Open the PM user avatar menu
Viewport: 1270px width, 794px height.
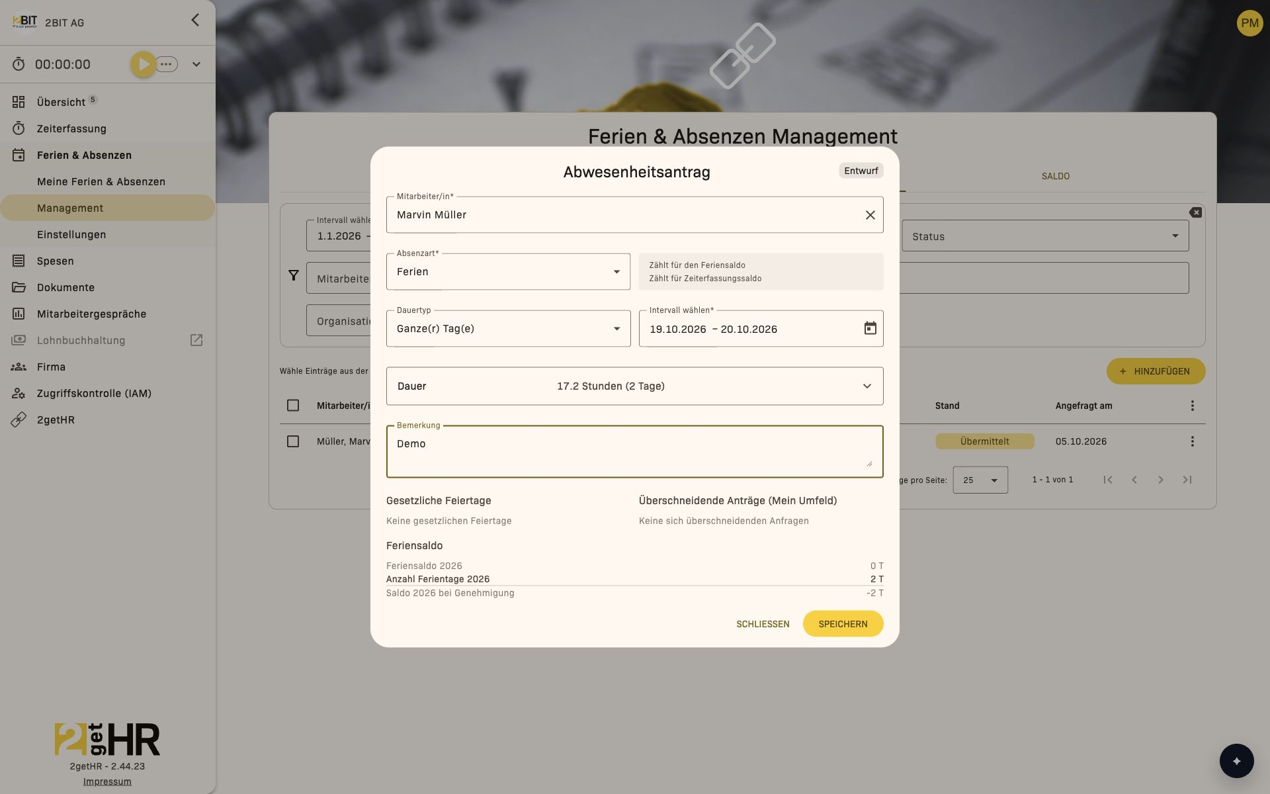click(1249, 23)
